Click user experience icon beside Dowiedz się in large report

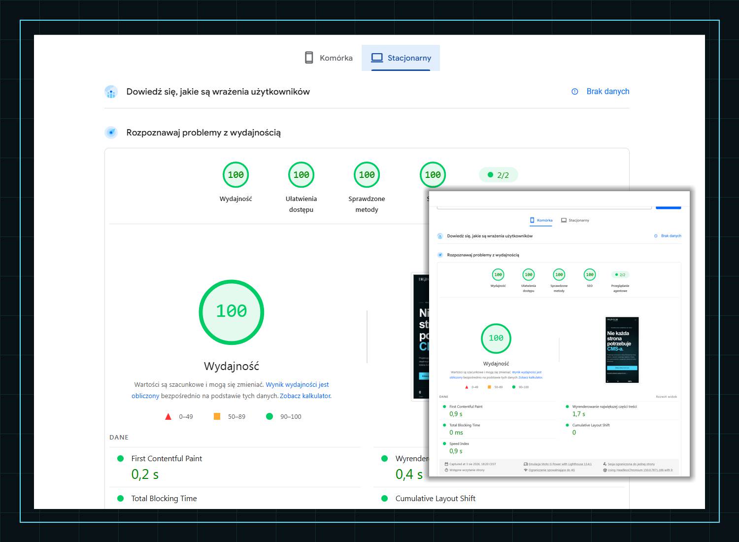click(111, 92)
